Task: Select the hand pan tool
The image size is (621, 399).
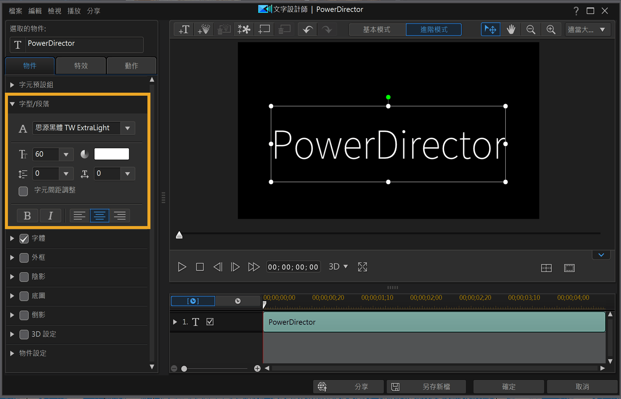Action: click(511, 29)
